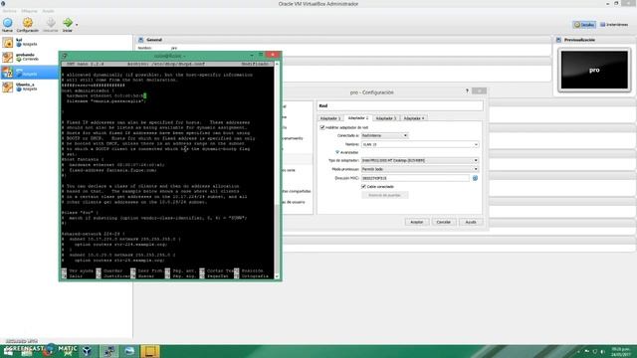Open the Máquina menu in VirtualBox

click(29, 11)
